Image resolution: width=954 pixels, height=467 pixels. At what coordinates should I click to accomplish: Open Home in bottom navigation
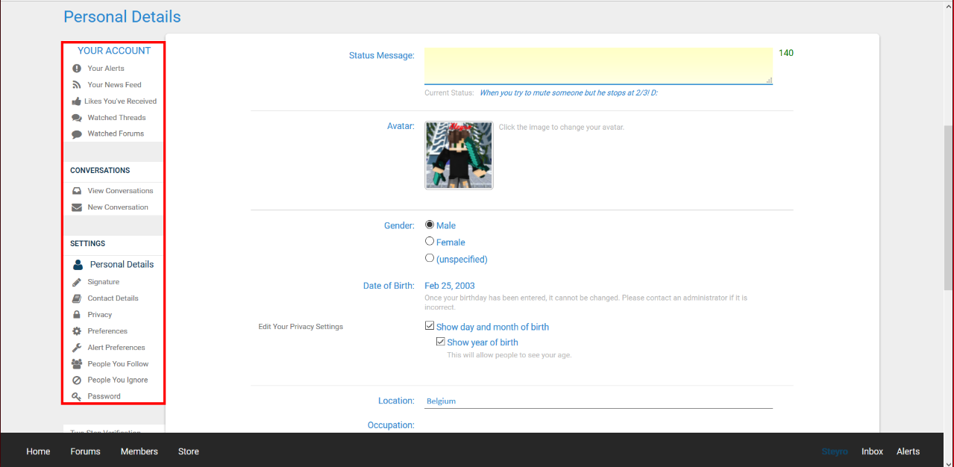(38, 451)
